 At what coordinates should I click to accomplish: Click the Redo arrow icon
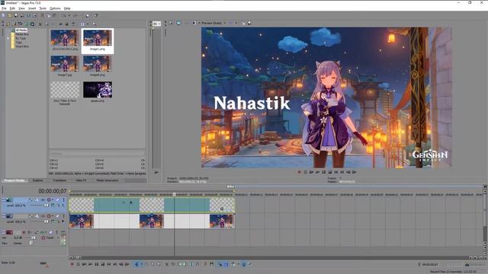pyautogui.click(x=75, y=15)
